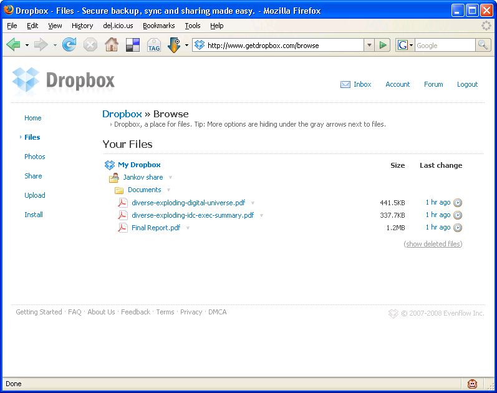The height and width of the screenshot is (393, 497).
Task: Open the Forward button history dropdown
Action: tap(55, 46)
